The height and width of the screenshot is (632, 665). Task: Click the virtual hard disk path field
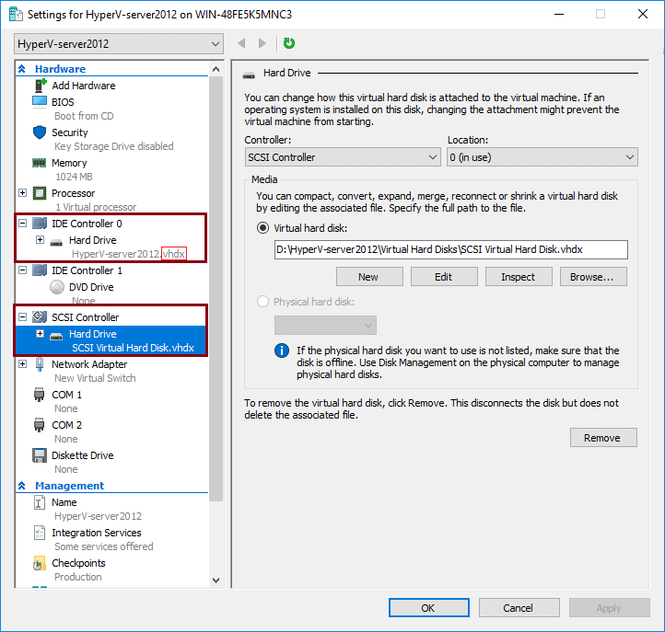(449, 249)
